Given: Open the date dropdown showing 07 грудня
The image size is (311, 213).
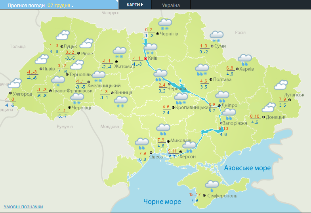Looking at the screenshot, I should click(60, 6).
